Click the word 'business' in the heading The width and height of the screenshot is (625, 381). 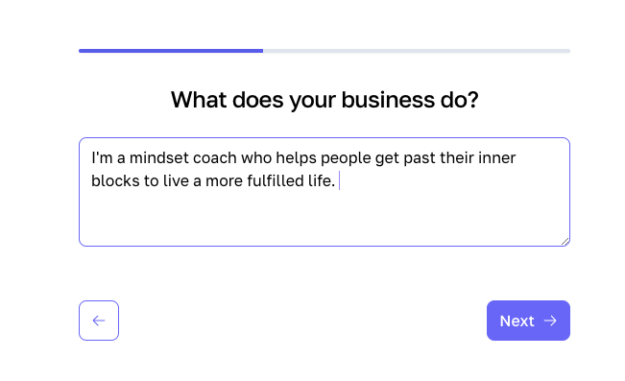pos(388,99)
